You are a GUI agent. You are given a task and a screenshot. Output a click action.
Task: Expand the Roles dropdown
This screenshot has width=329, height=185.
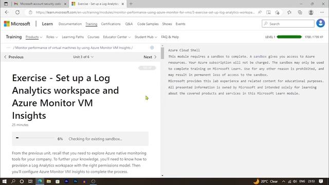tap(52, 37)
